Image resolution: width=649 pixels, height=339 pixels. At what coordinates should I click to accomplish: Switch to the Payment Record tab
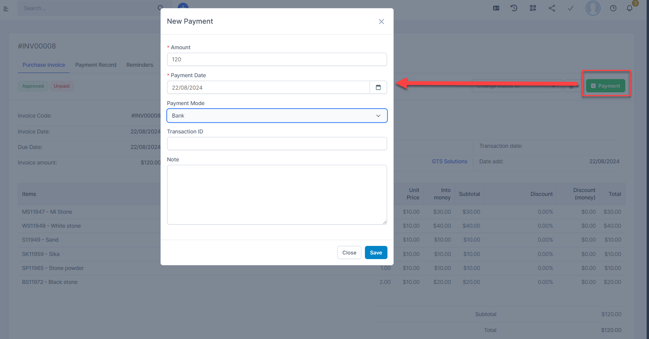click(96, 65)
